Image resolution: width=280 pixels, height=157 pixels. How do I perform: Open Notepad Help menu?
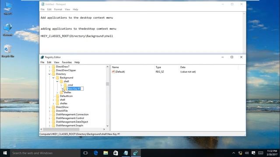point(76,10)
